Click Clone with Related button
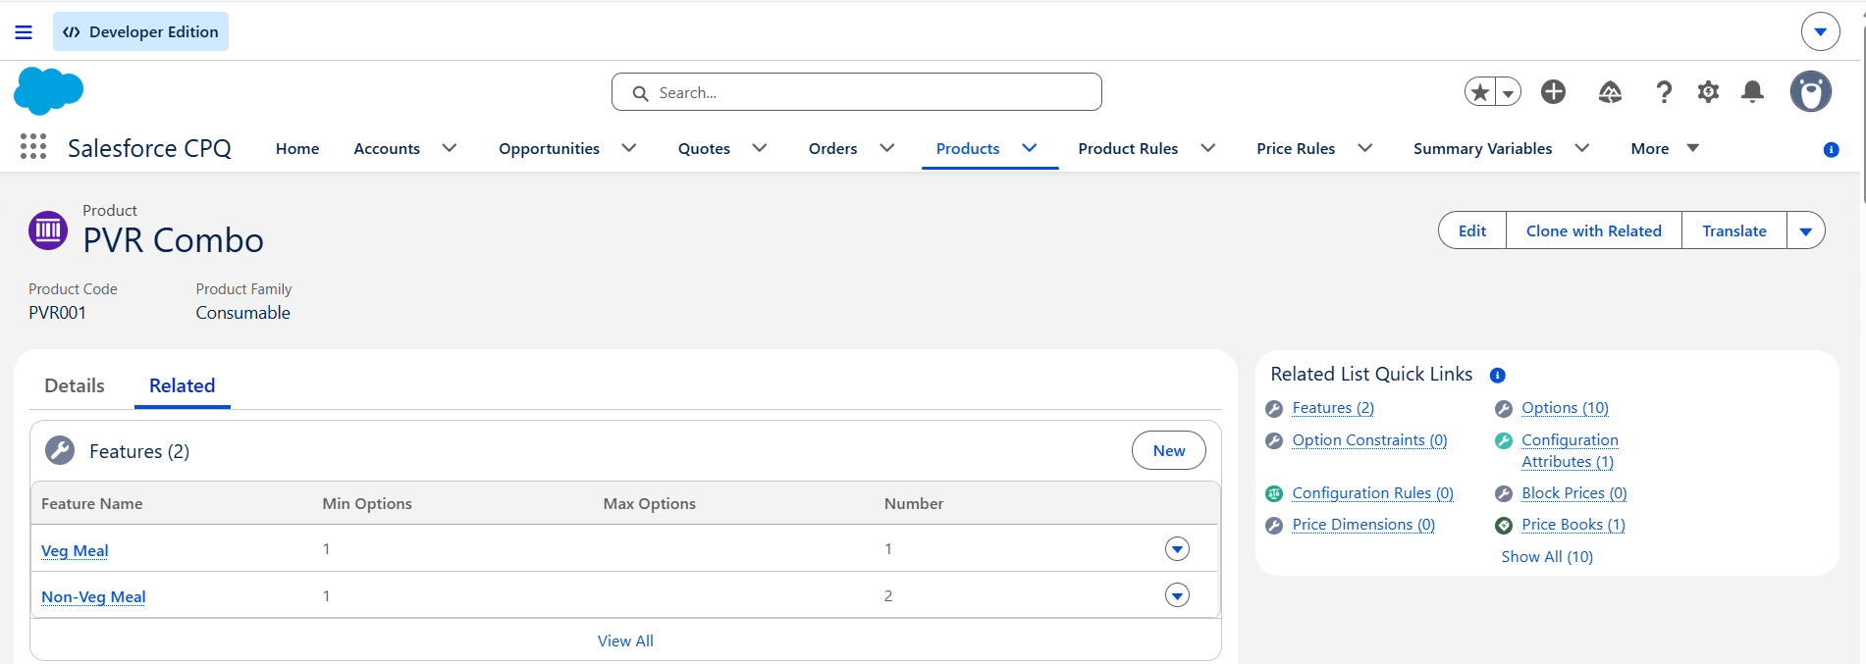Viewport: 1866px width, 664px height. (1594, 230)
